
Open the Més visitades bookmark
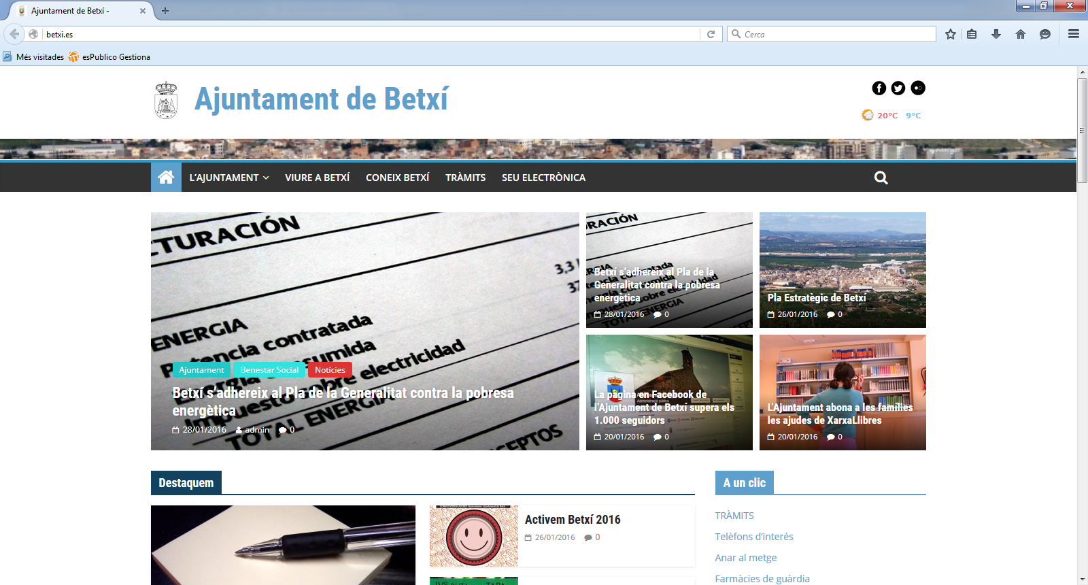coord(34,57)
